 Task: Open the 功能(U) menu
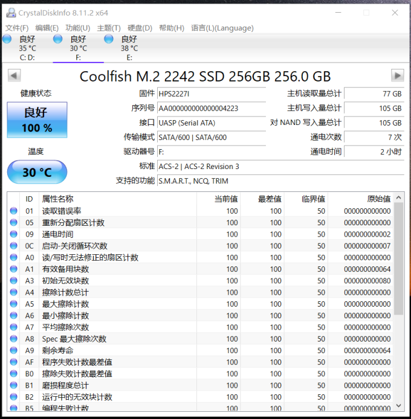pyautogui.click(x=77, y=28)
